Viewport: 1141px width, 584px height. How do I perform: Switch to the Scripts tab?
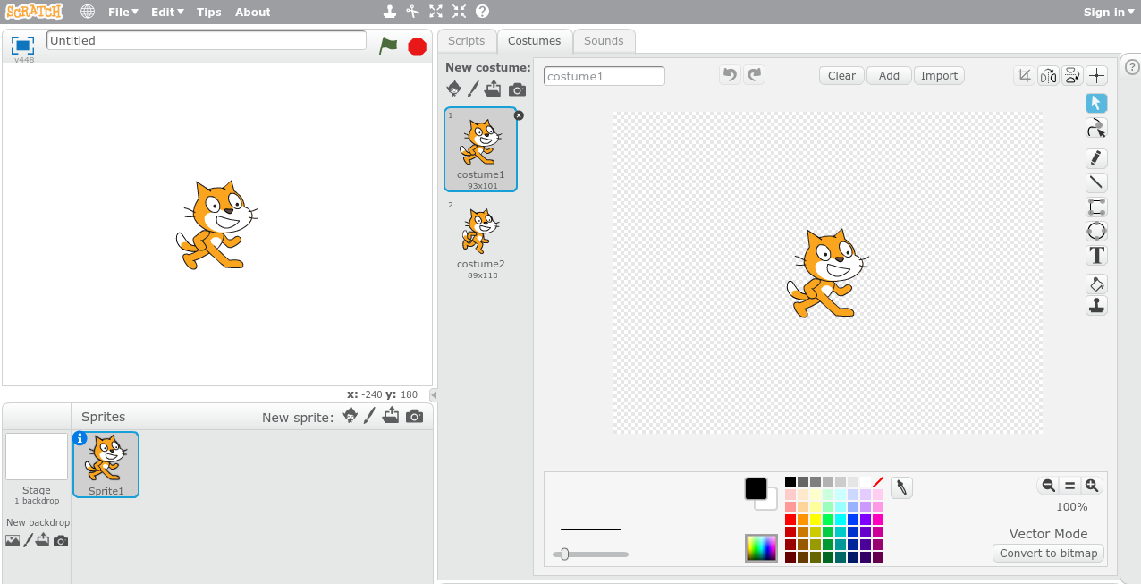coord(466,41)
